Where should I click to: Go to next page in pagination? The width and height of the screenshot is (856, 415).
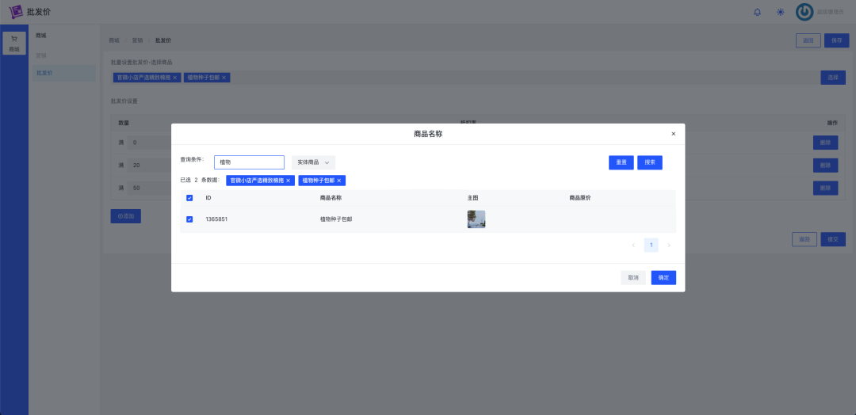pyautogui.click(x=668, y=246)
